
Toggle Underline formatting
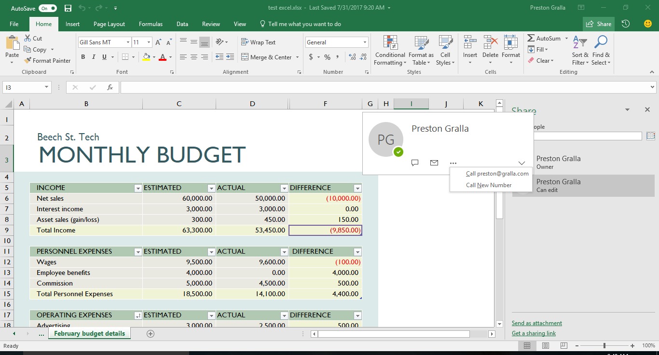pos(104,57)
